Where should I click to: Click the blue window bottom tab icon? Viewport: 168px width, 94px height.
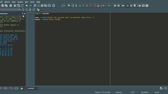(6, 88)
